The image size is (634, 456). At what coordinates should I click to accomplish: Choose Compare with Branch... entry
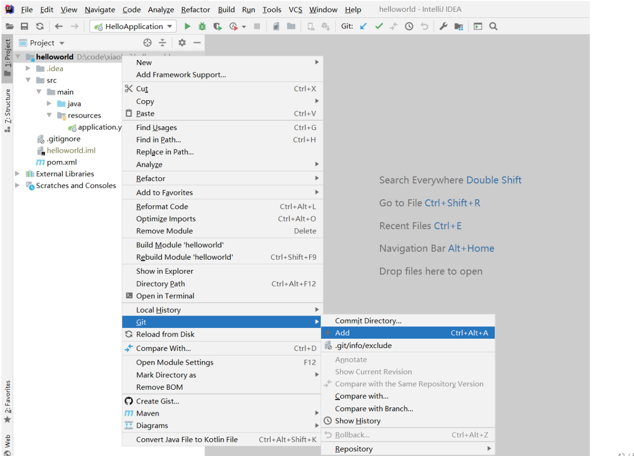[x=408, y=408]
